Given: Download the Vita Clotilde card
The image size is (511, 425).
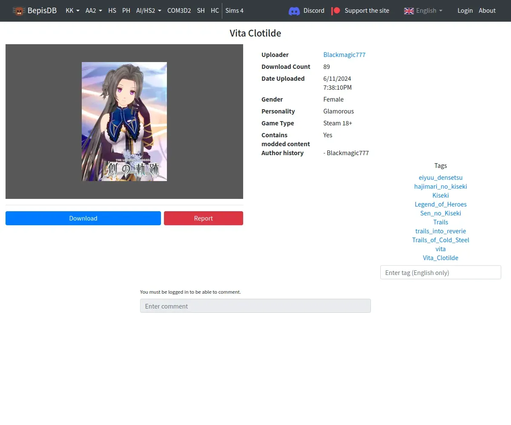Looking at the screenshot, I should 83,218.
